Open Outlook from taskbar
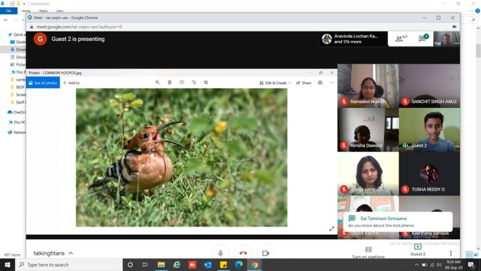Viewport: 481px width, 271px height. point(207,264)
